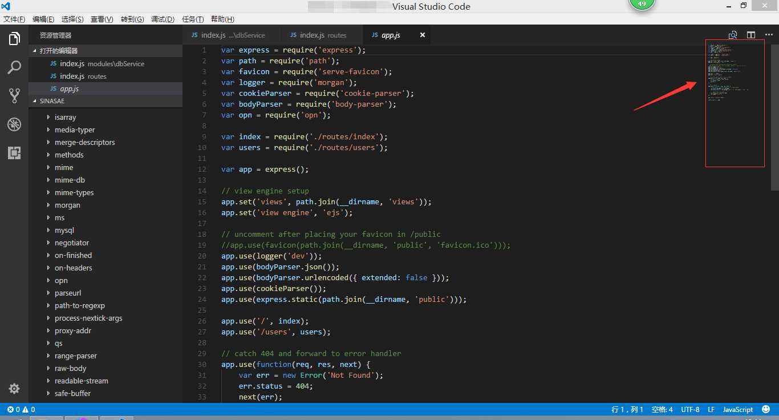Image resolution: width=779 pixels, height=420 pixels.
Task: Expand the mime-db folder
Action: point(106,180)
